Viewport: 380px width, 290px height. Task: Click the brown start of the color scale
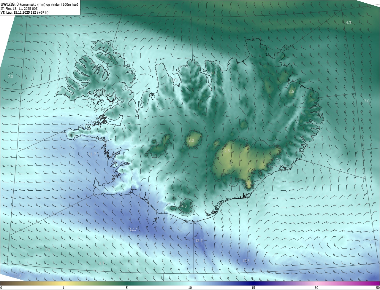tap(4, 283)
